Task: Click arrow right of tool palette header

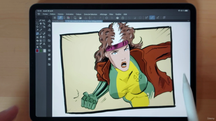Action: (x=51, y=17)
